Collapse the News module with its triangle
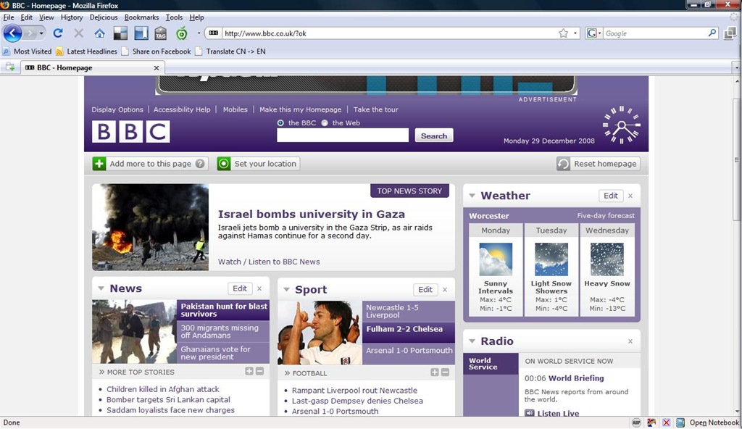The image size is (742, 429). coord(101,288)
